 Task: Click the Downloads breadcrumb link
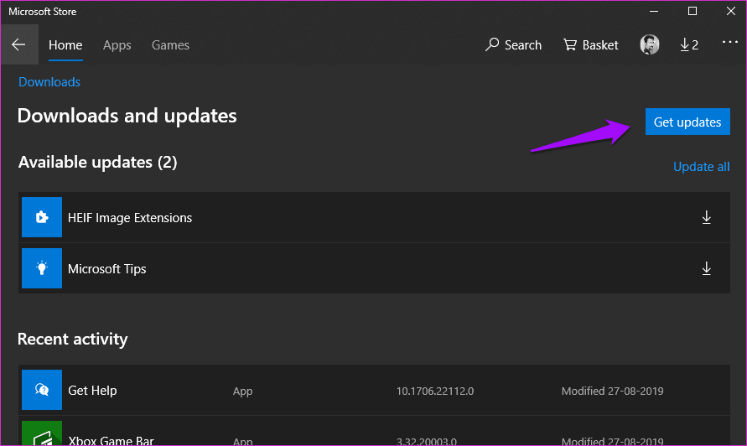point(49,82)
